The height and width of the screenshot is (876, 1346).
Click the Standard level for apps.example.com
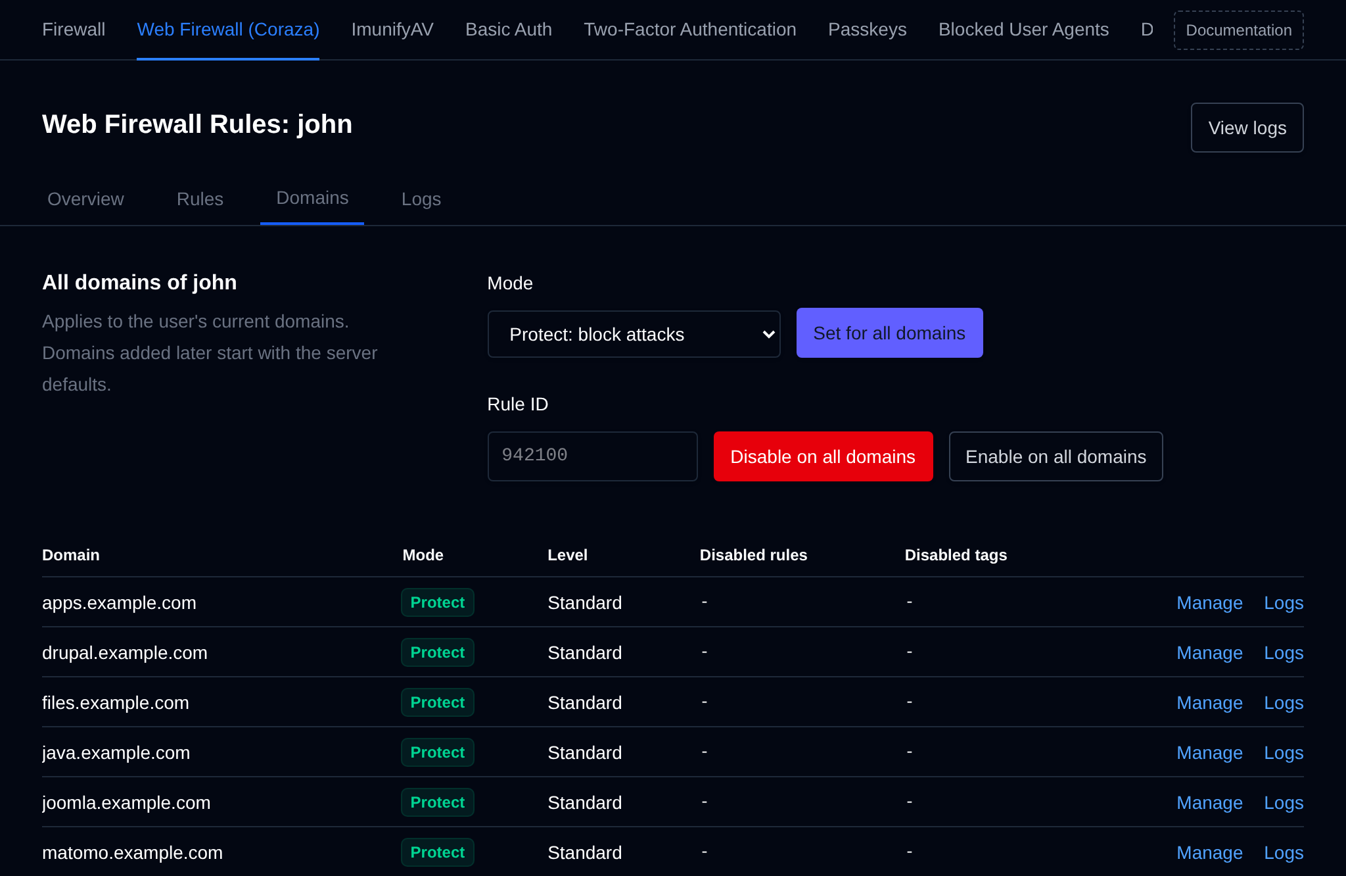point(585,602)
